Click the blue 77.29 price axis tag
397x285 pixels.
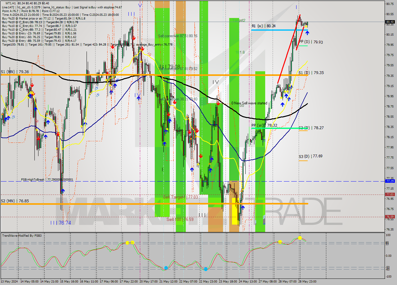point(390,181)
